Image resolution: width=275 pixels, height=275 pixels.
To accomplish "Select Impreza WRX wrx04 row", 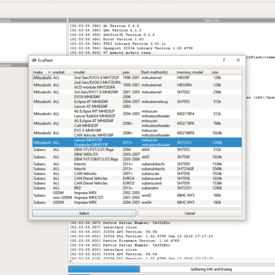I will [x=137, y=202].
